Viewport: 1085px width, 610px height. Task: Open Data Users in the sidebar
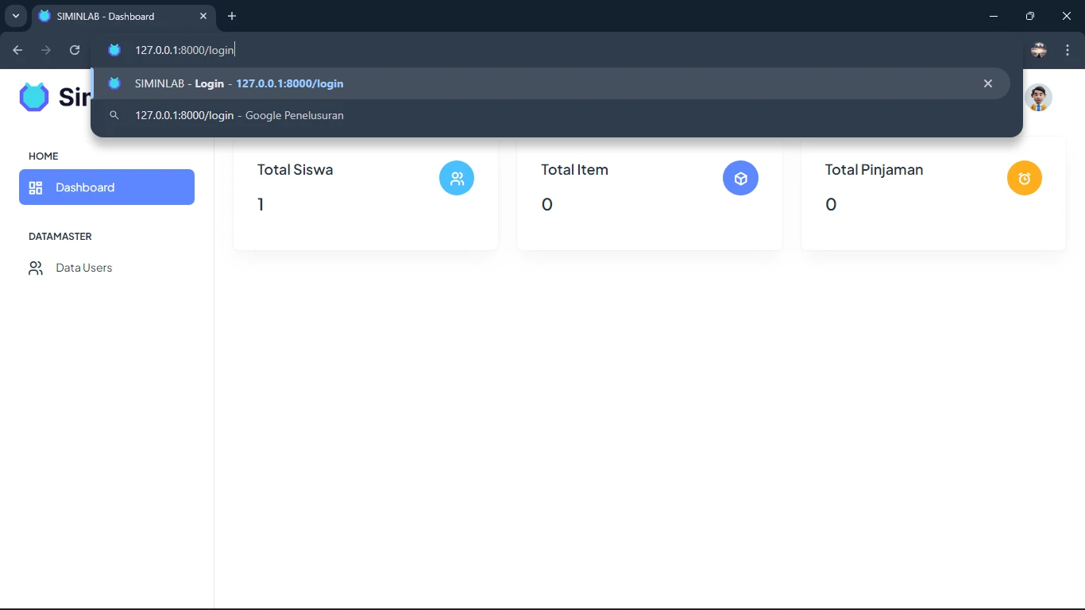83,268
